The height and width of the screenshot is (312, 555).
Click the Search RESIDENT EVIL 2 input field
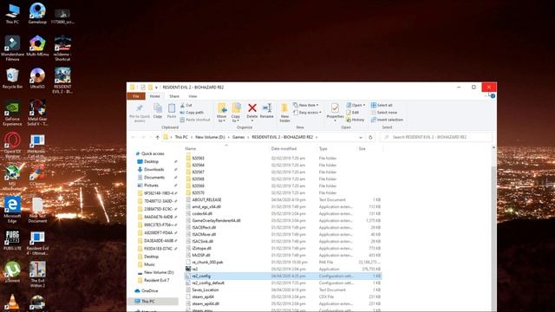[x=436, y=137]
